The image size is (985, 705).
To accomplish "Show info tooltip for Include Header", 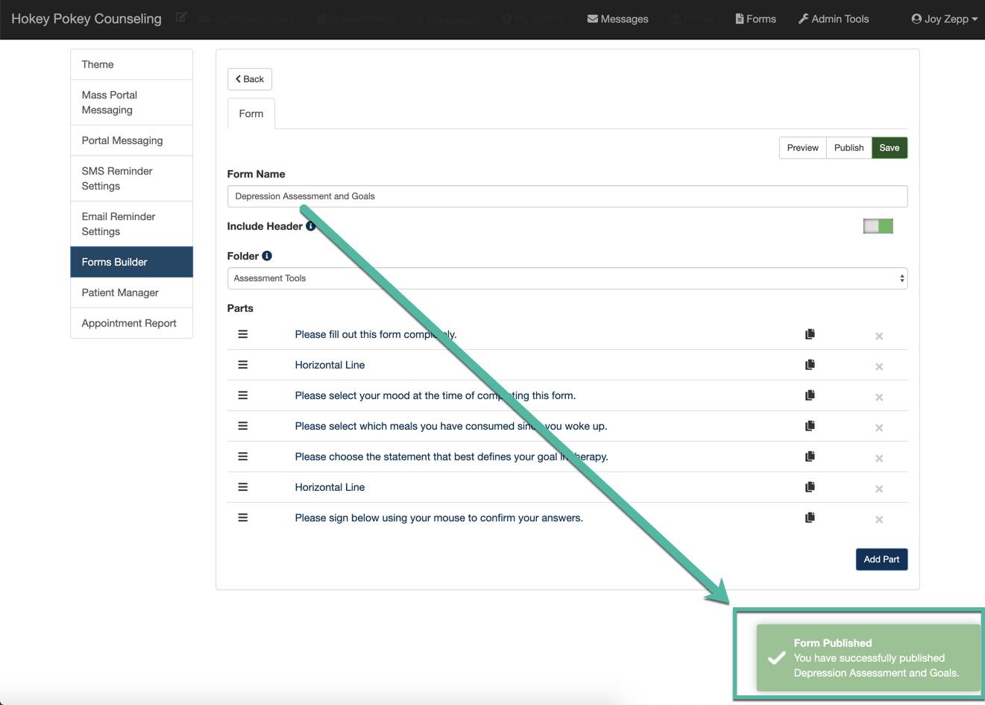I will pyautogui.click(x=311, y=226).
